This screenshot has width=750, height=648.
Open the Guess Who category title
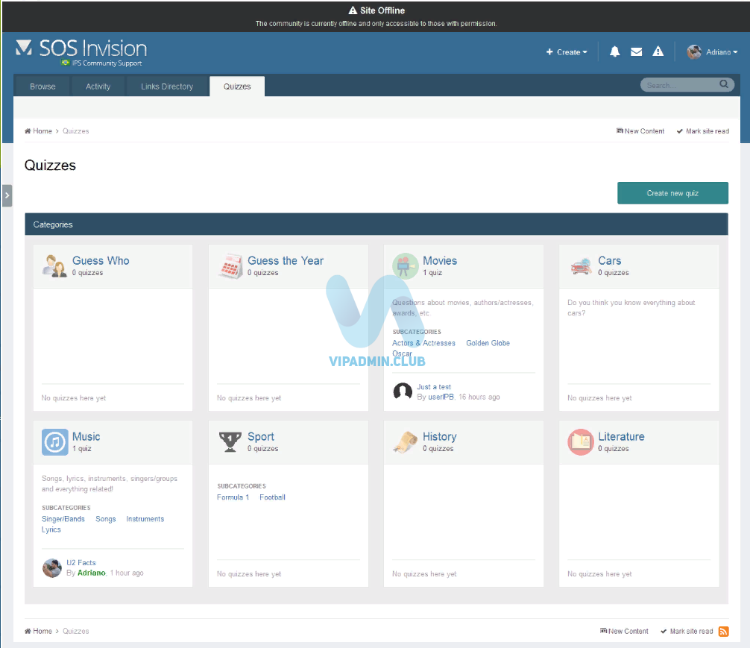point(101,260)
